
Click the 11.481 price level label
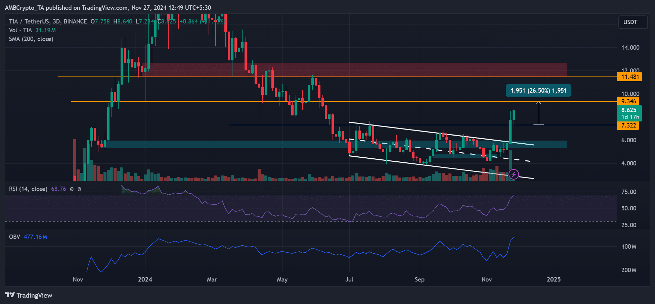pyautogui.click(x=629, y=77)
